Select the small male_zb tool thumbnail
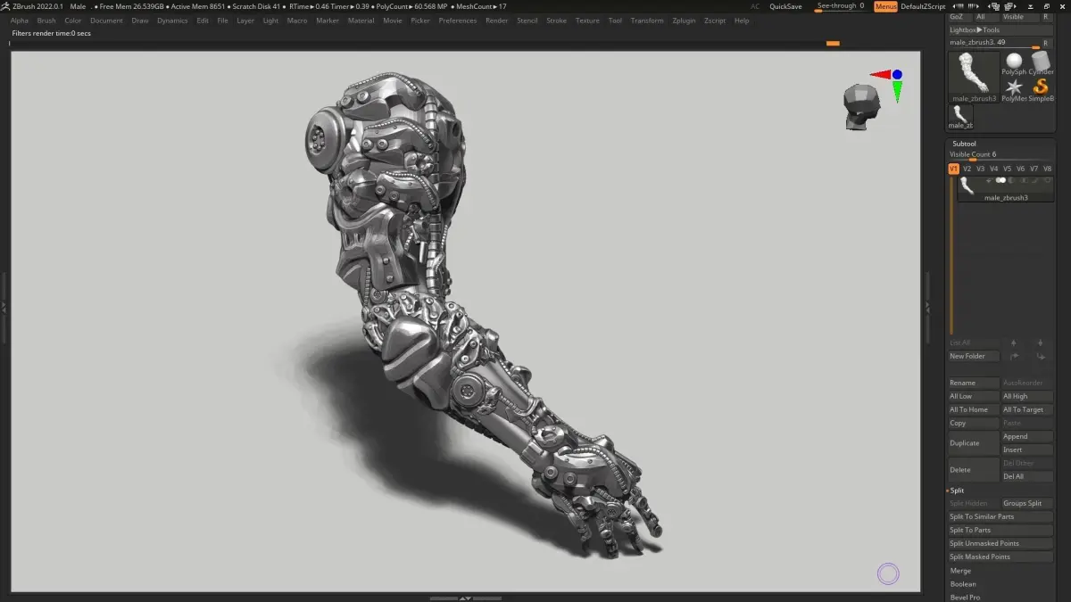 pyautogui.click(x=960, y=117)
